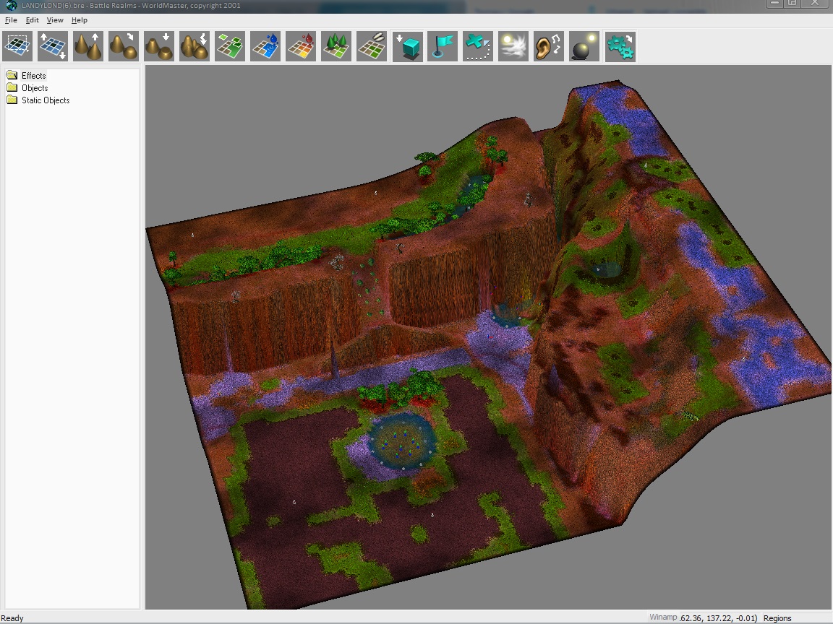The width and height of the screenshot is (833, 624).
Task: Choose the red drop color tiles tool
Action: point(301,46)
